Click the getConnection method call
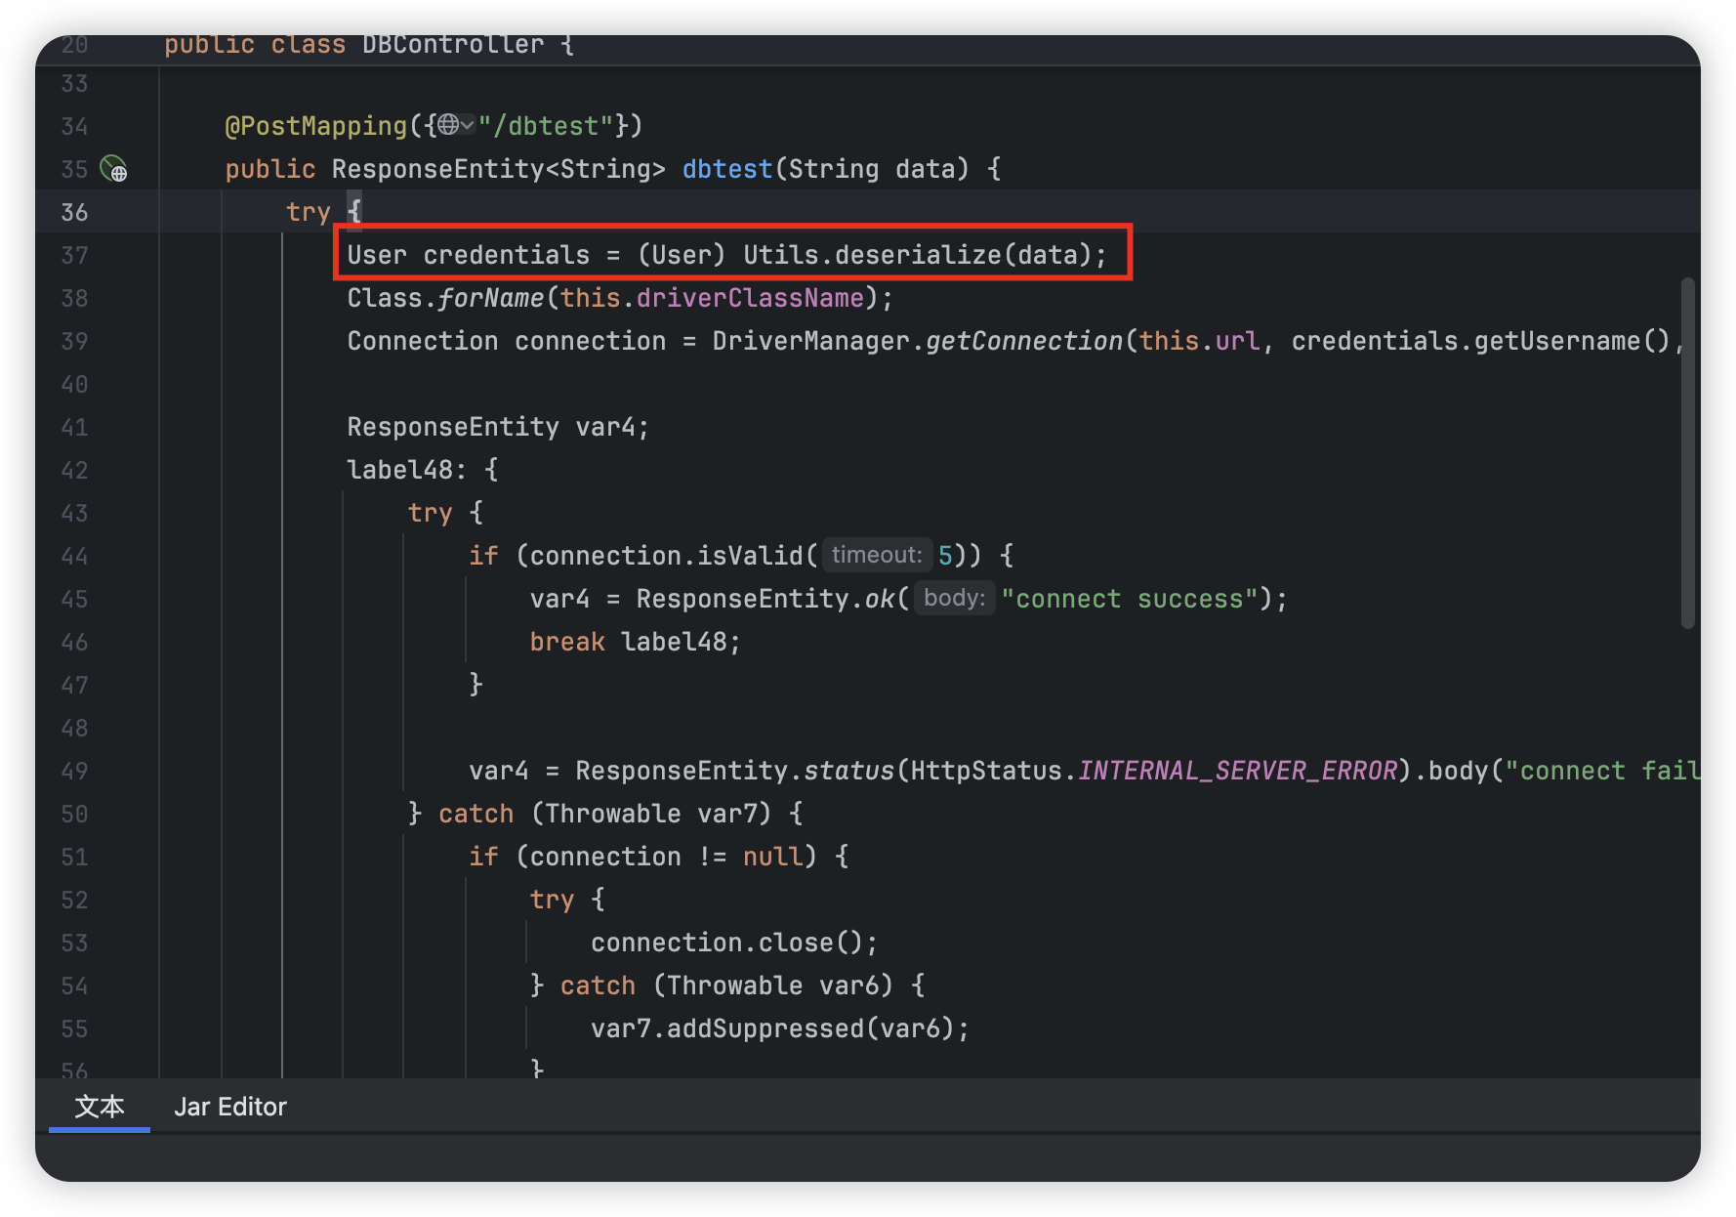1736x1217 pixels. [1023, 341]
